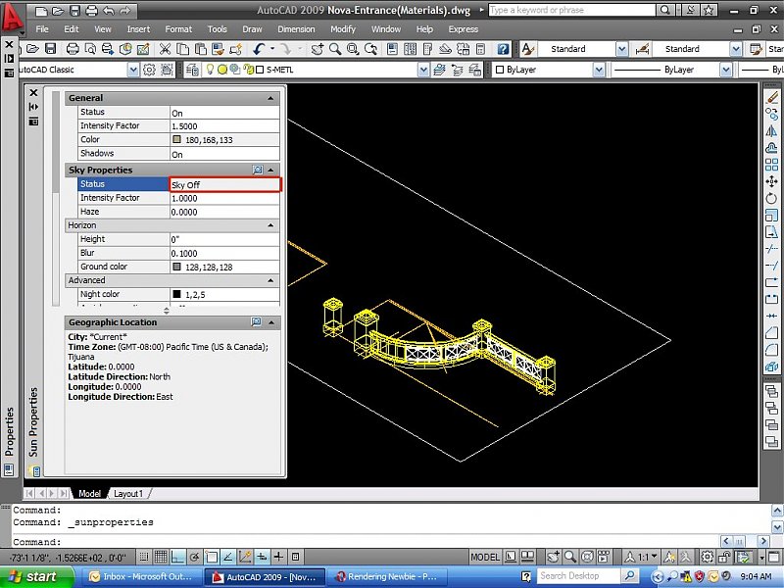The height and width of the screenshot is (588, 784).
Task: Open the AutoCAD Classic workspace dropdown
Action: pyautogui.click(x=133, y=70)
